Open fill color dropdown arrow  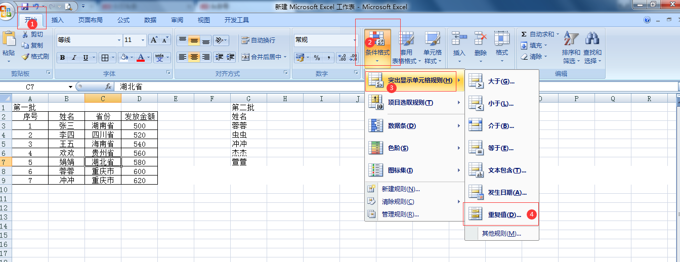pyautogui.click(x=132, y=57)
